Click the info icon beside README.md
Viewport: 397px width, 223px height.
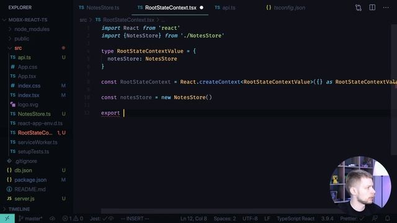[x=9, y=190]
